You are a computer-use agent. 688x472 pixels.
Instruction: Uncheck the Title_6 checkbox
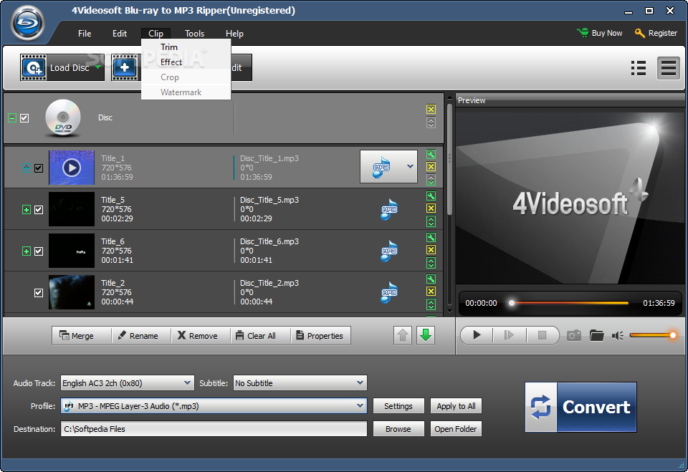pyautogui.click(x=39, y=251)
